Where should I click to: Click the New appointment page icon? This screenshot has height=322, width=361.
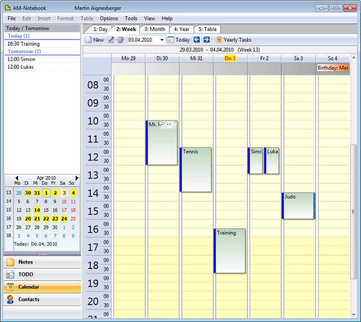(89, 40)
